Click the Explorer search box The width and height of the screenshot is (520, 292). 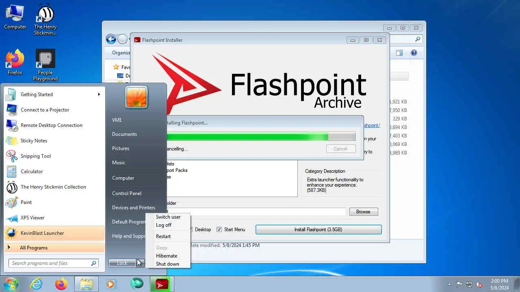coord(406,39)
